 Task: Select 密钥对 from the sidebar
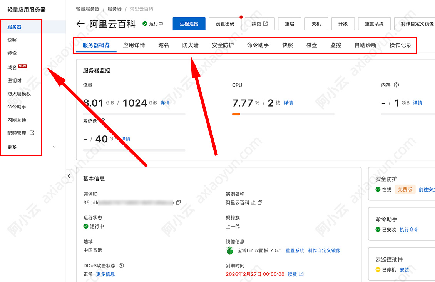click(14, 80)
